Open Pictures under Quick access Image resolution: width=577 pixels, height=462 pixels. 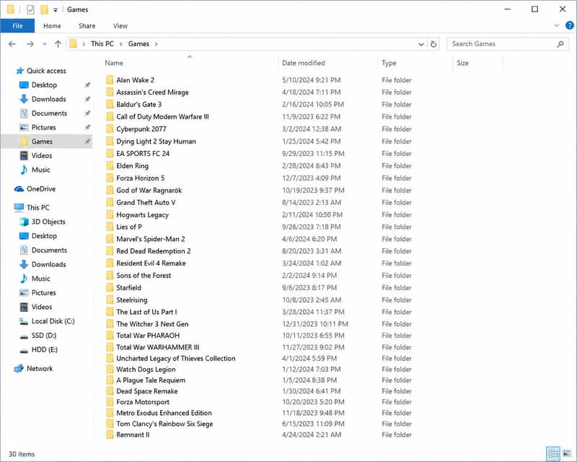click(43, 127)
